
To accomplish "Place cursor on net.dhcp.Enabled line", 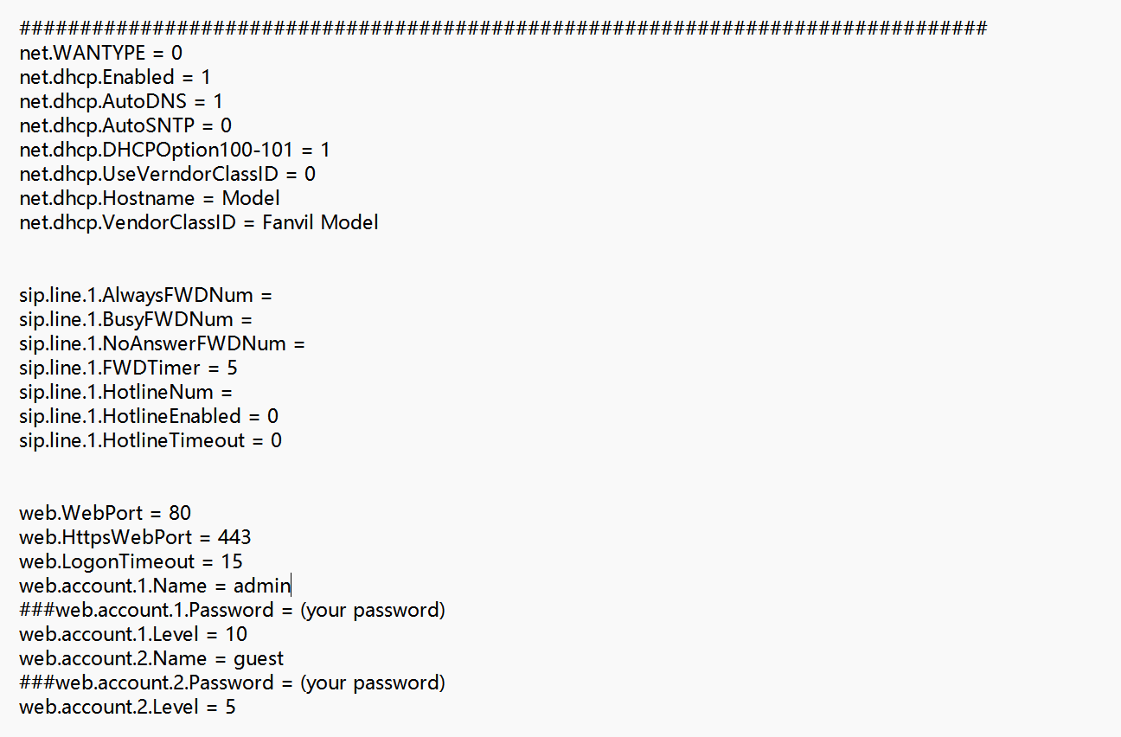I will click(115, 77).
